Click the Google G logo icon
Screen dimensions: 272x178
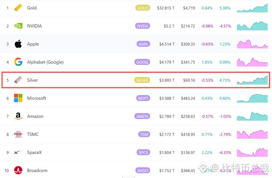click(18, 62)
